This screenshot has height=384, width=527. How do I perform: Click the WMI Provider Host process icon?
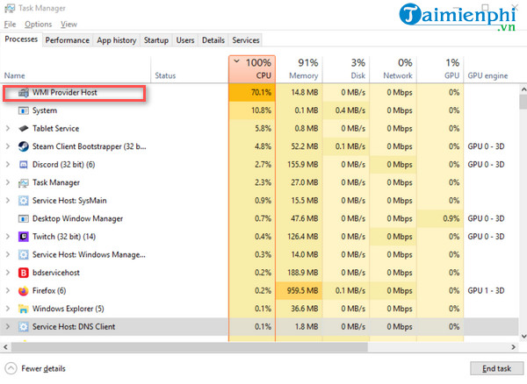coord(23,93)
